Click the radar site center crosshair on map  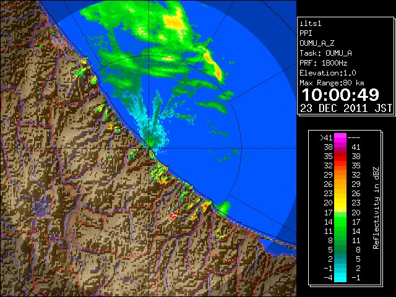149,148
